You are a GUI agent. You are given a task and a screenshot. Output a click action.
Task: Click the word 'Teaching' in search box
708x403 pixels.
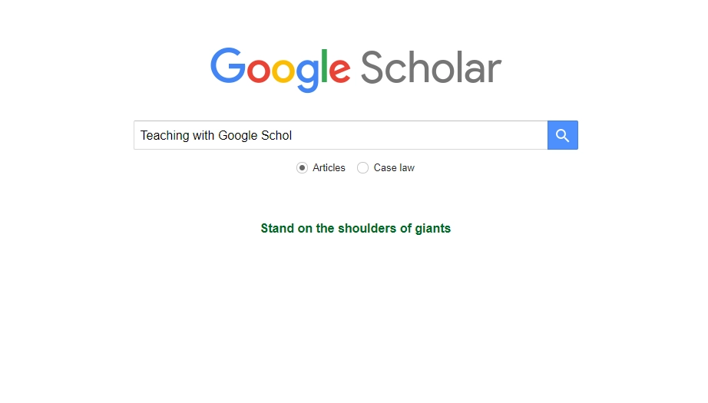click(164, 135)
